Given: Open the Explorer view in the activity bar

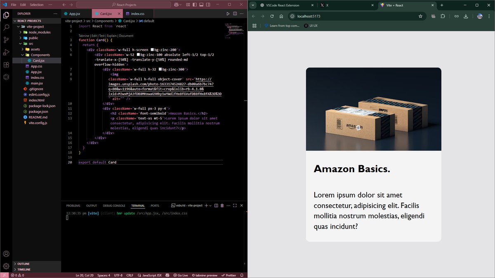Looking at the screenshot, I should (6, 15).
